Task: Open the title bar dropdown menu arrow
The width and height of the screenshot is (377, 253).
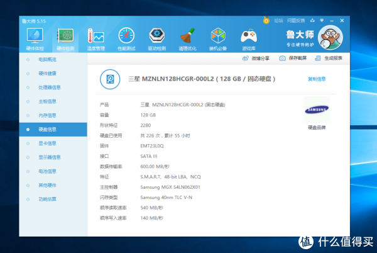Action: point(322,21)
